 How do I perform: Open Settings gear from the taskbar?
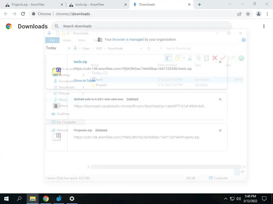[x=72, y=199]
